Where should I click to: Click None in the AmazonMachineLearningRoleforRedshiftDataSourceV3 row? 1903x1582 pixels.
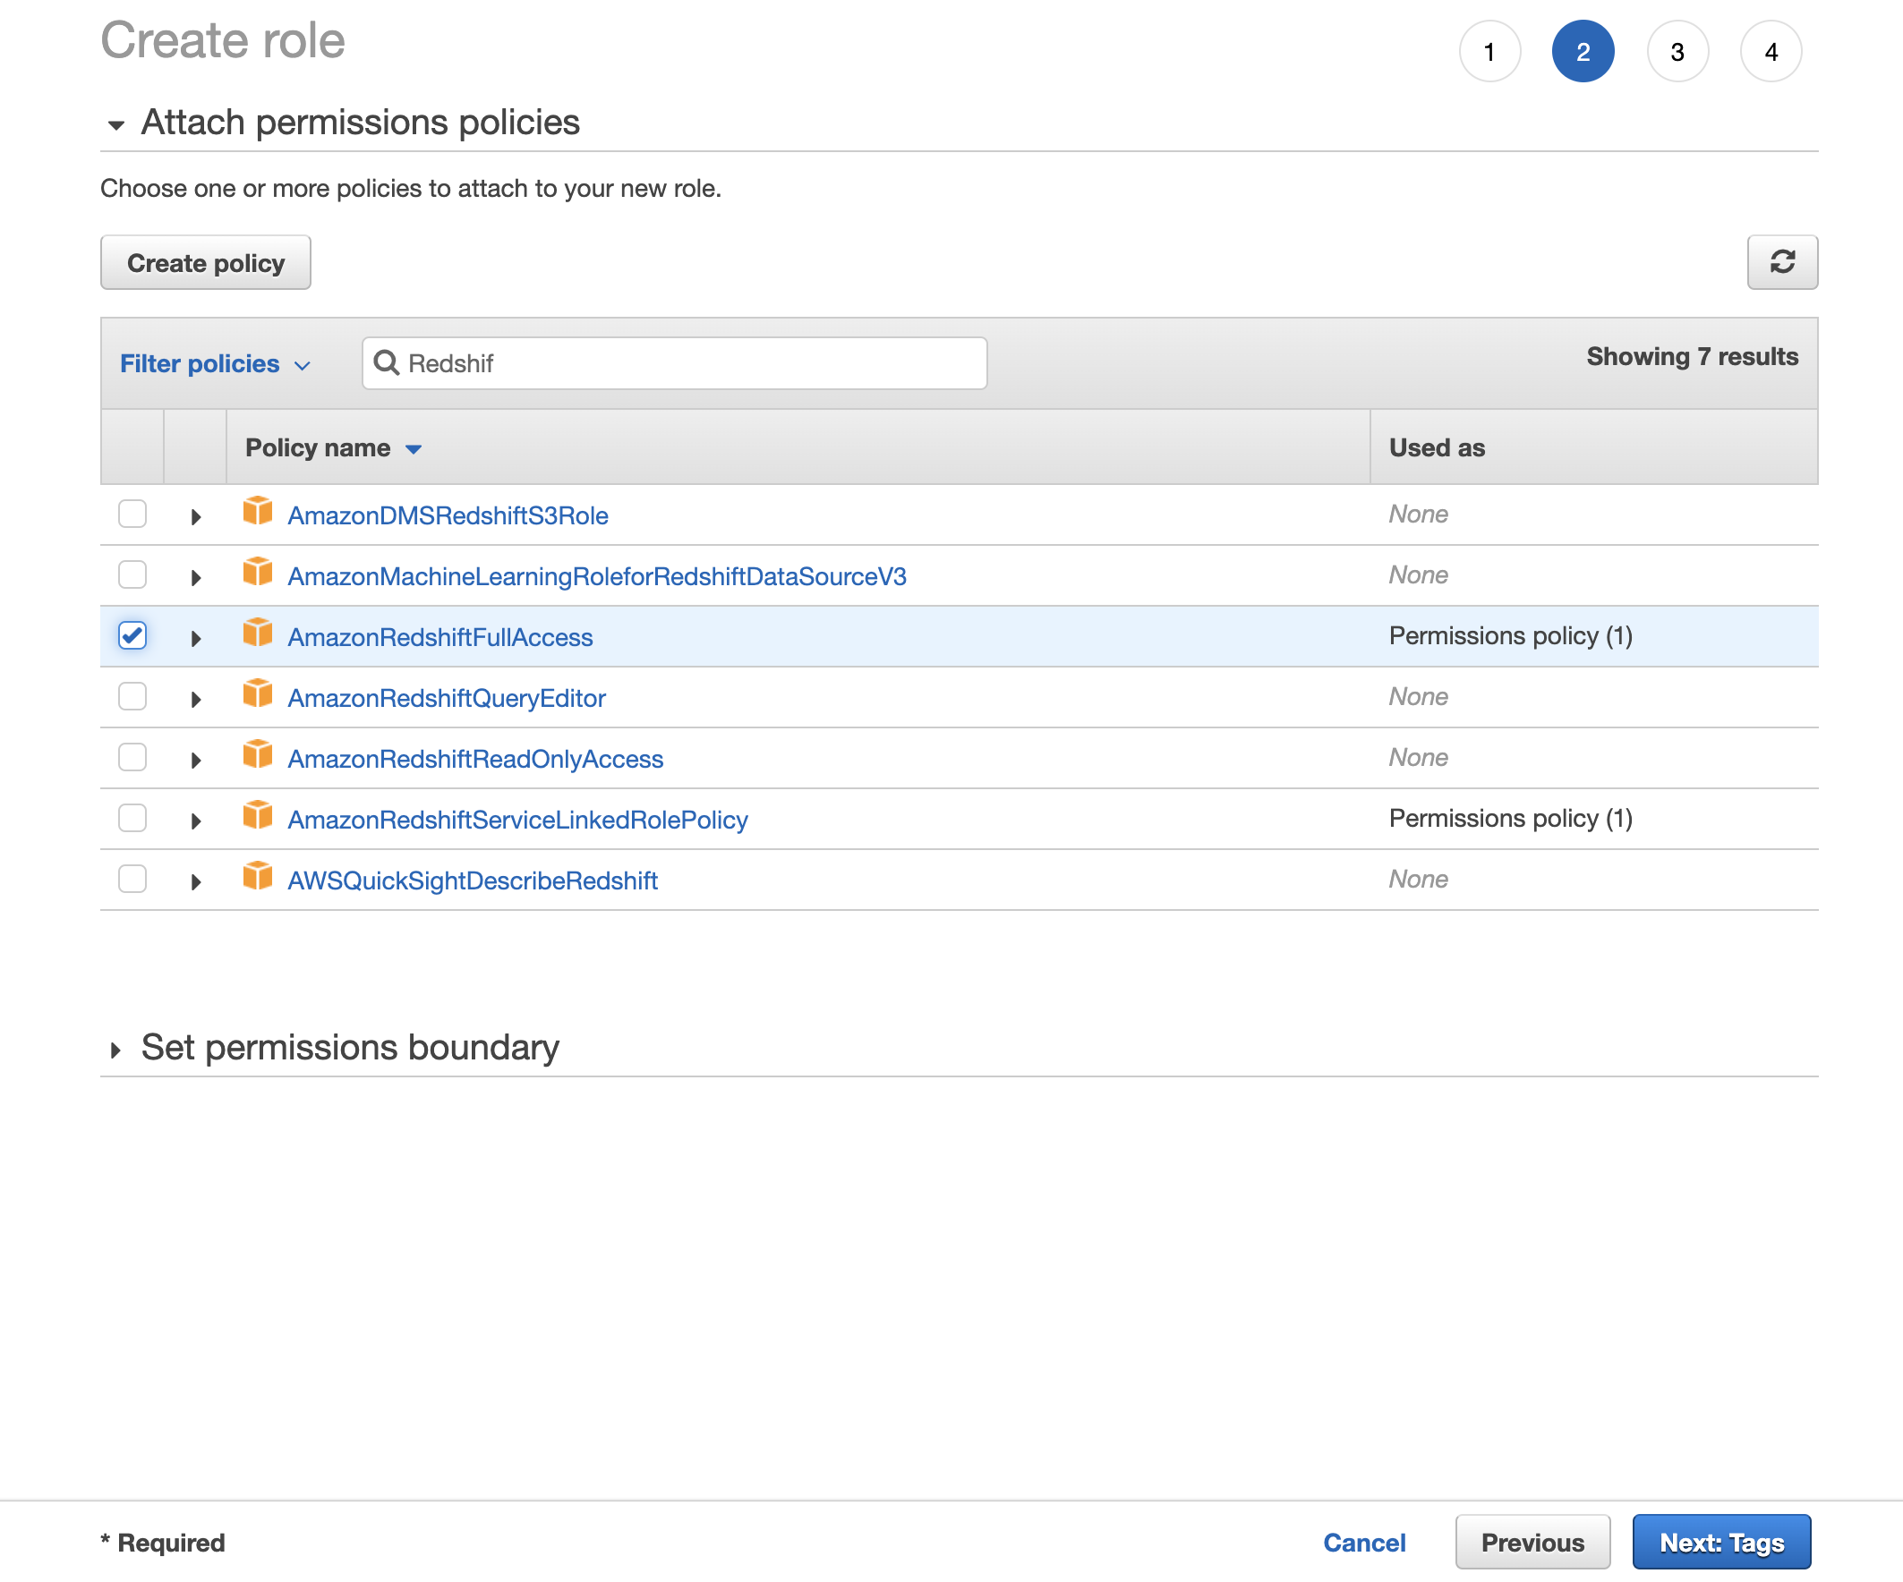click(x=1418, y=574)
